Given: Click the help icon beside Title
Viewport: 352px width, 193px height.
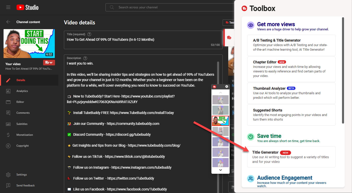Looking at the screenshot, I should (x=89, y=34).
